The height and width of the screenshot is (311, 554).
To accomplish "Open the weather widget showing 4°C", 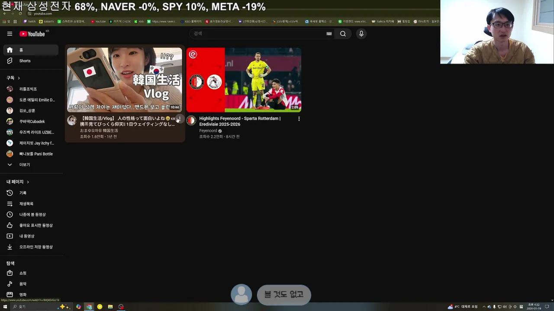I will click(463, 307).
